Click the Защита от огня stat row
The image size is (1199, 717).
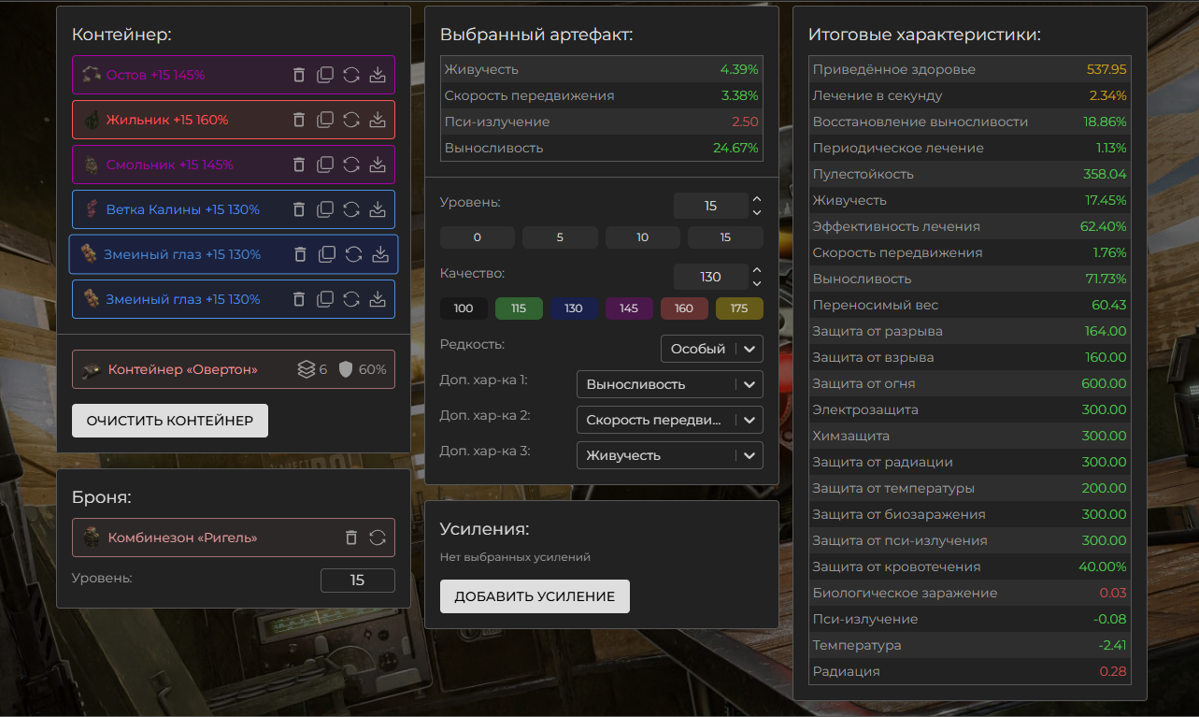click(x=970, y=383)
